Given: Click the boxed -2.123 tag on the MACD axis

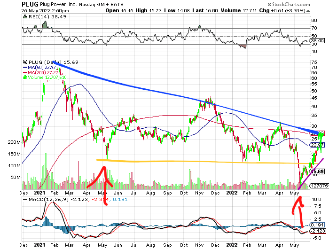Looking at the screenshot, I should [x=318, y=231].
